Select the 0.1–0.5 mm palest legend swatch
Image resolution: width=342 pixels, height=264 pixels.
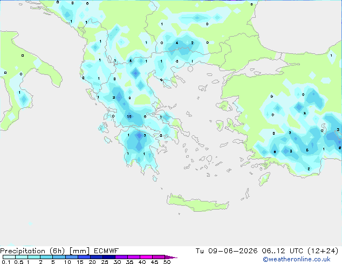click(x=9, y=257)
